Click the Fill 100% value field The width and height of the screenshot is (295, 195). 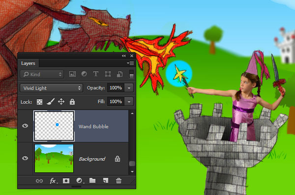pos(116,102)
